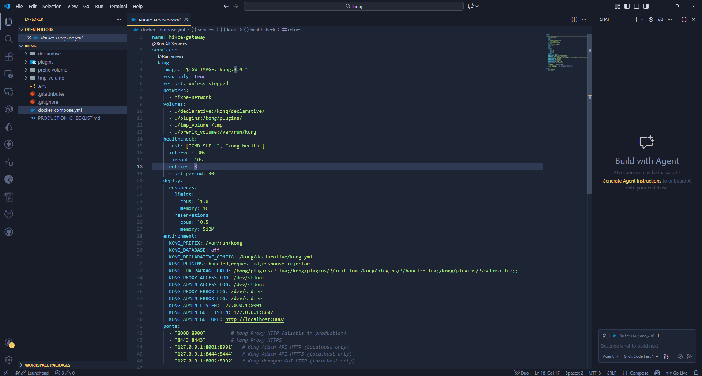702x376 pixels.
Task: Open the Remote Explorer activity bar icon
Action: 9,74
